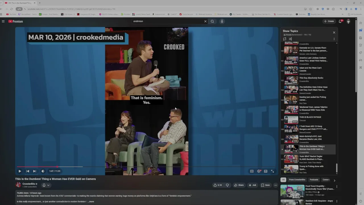364x205 pixels.
Task: Open the YouTube guide hamburger menu
Action: 3,21
